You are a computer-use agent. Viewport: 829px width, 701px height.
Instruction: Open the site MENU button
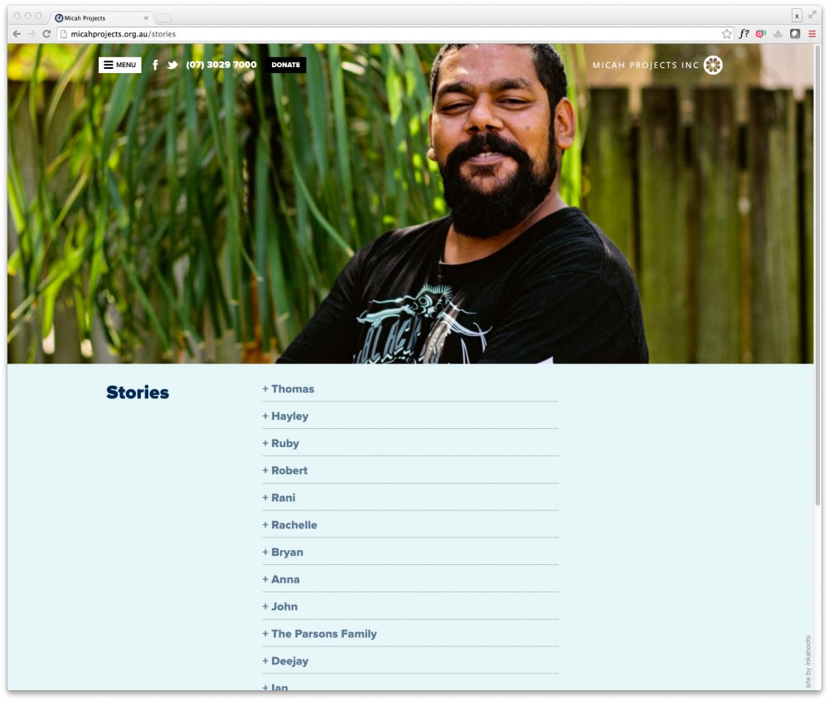120,65
